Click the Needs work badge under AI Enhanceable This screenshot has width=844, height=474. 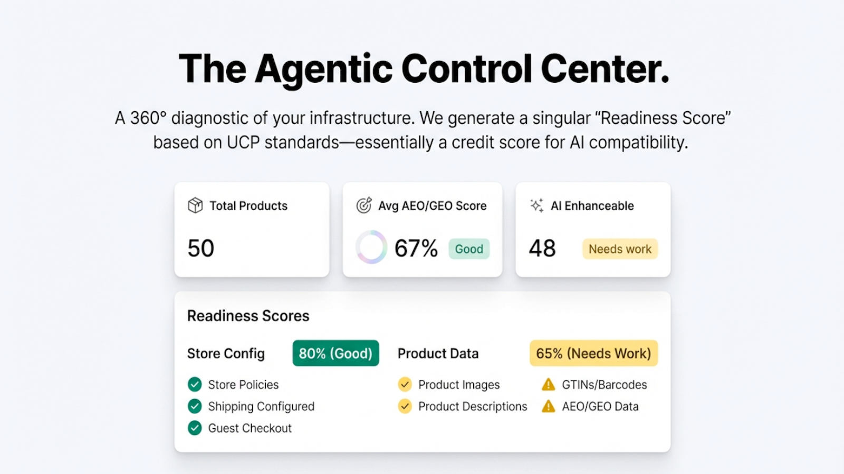(620, 249)
